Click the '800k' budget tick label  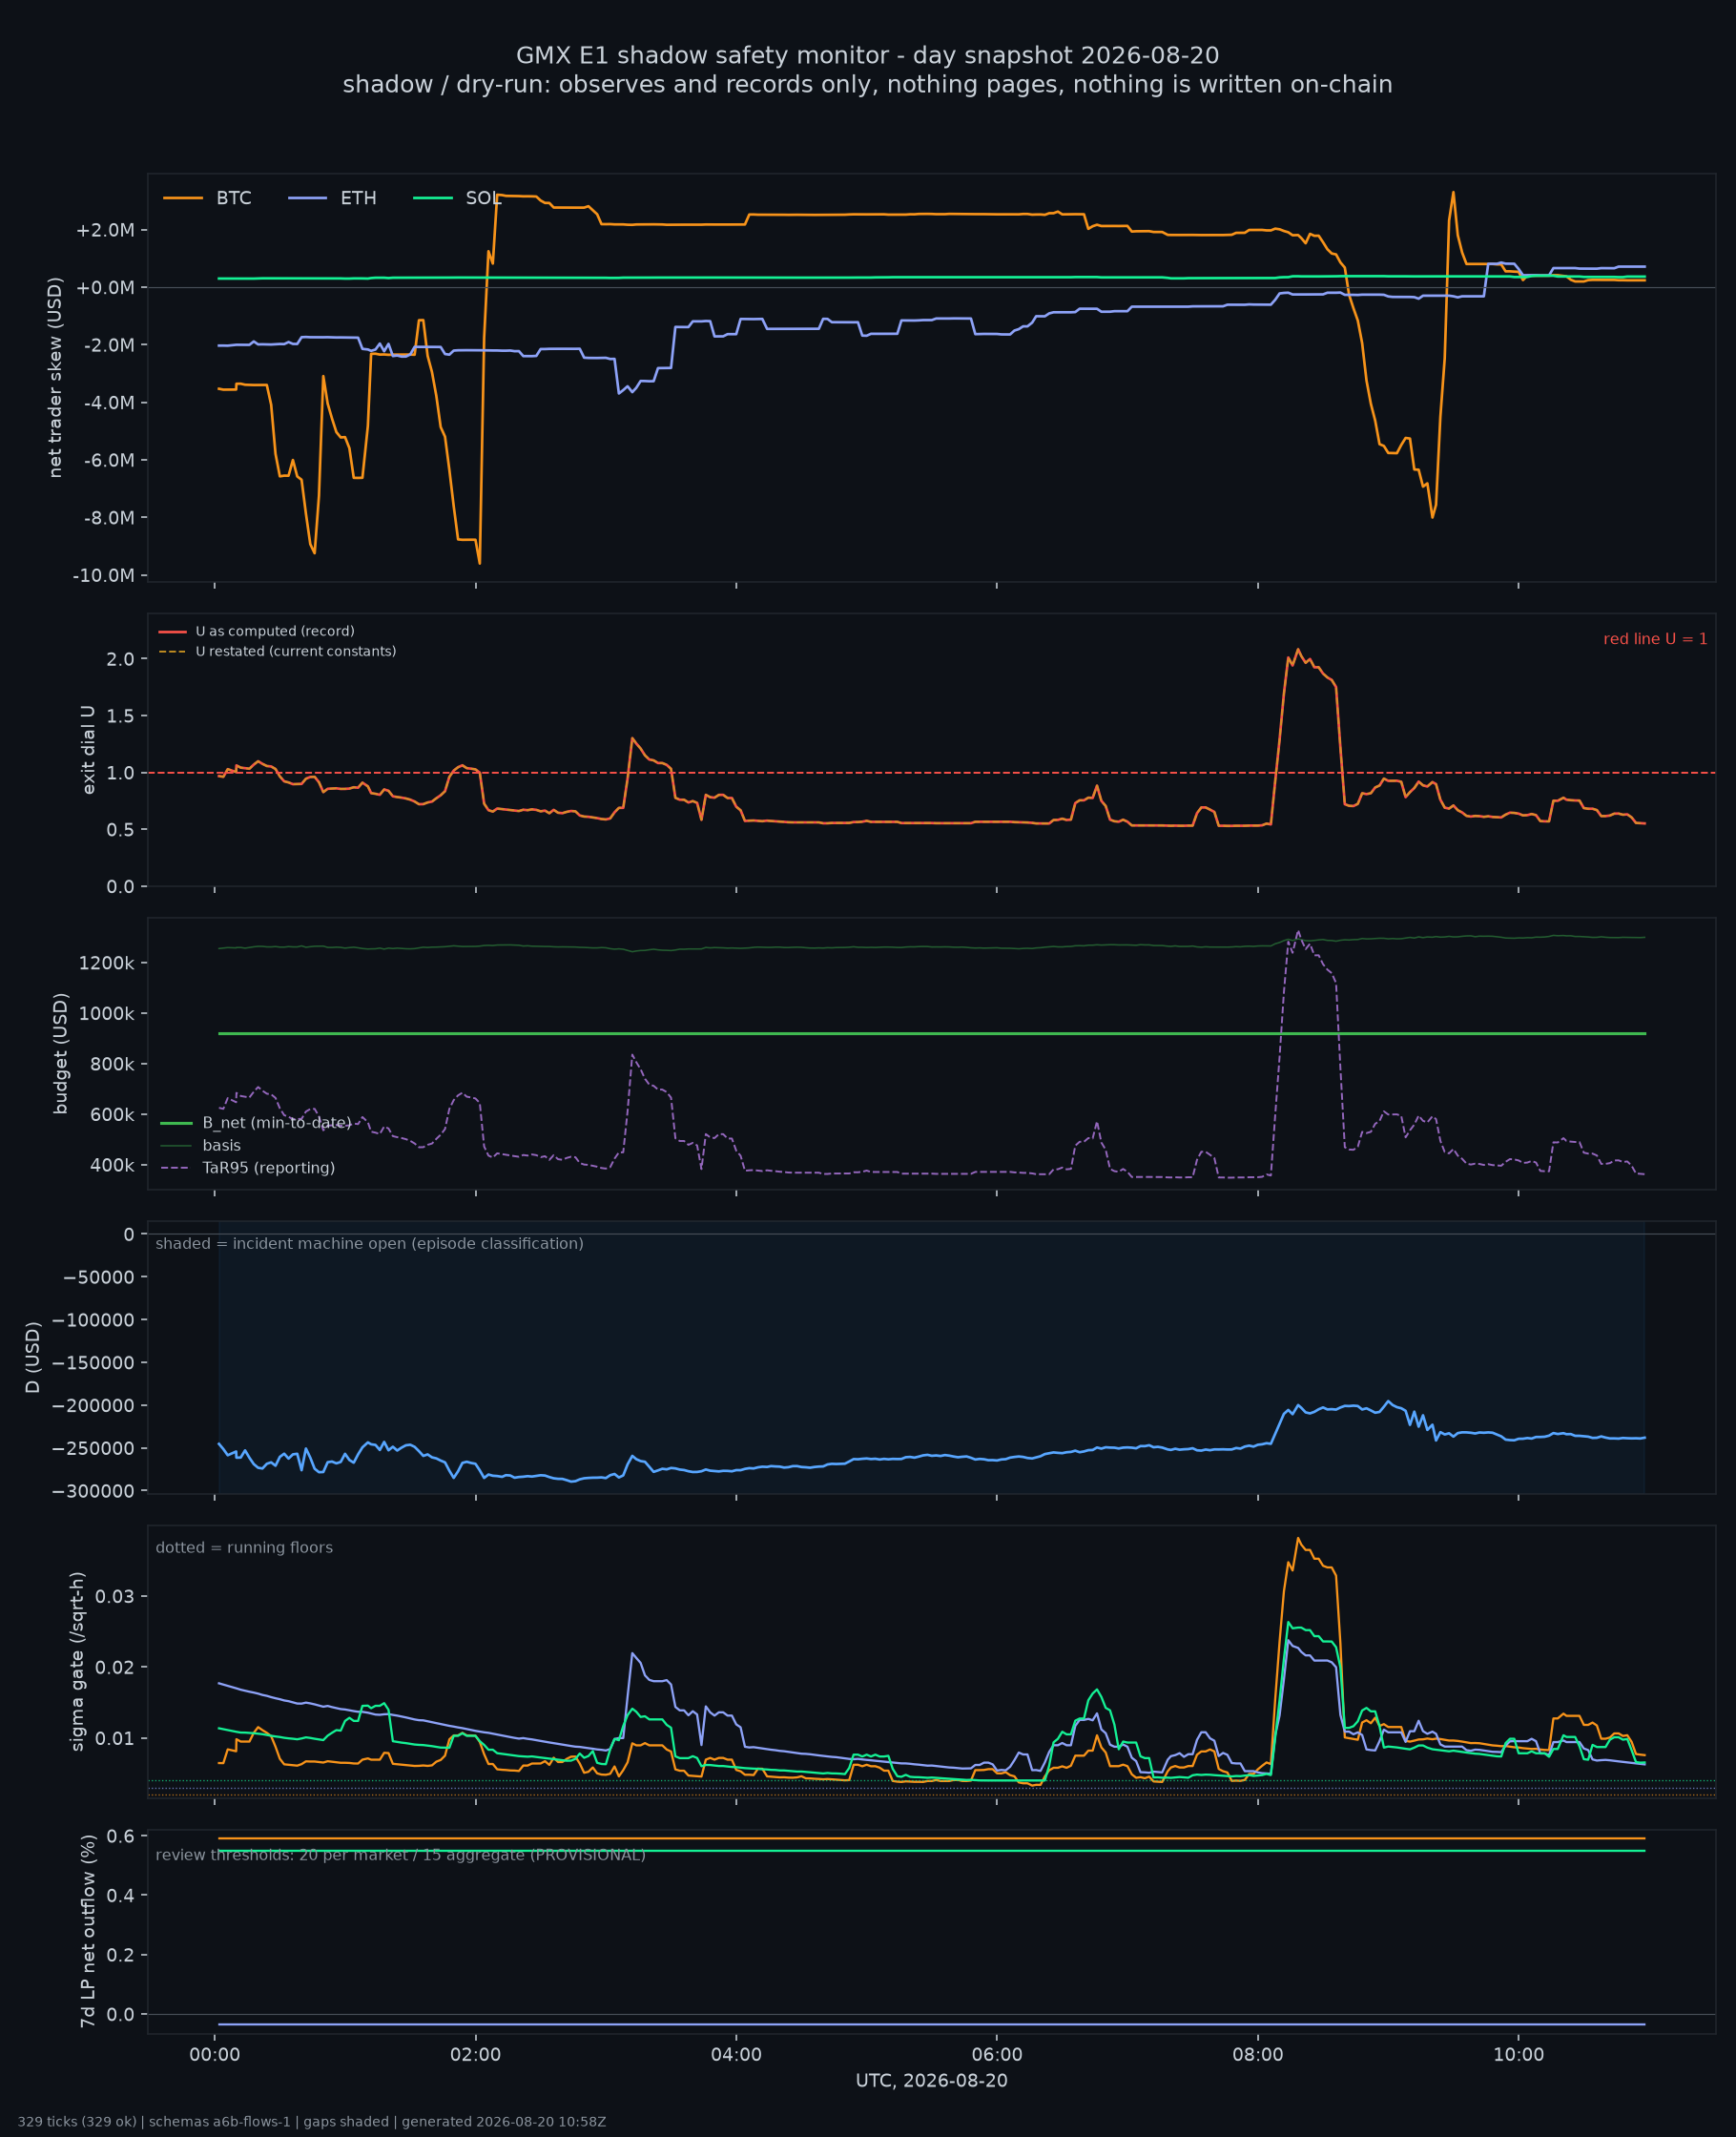[113, 1064]
